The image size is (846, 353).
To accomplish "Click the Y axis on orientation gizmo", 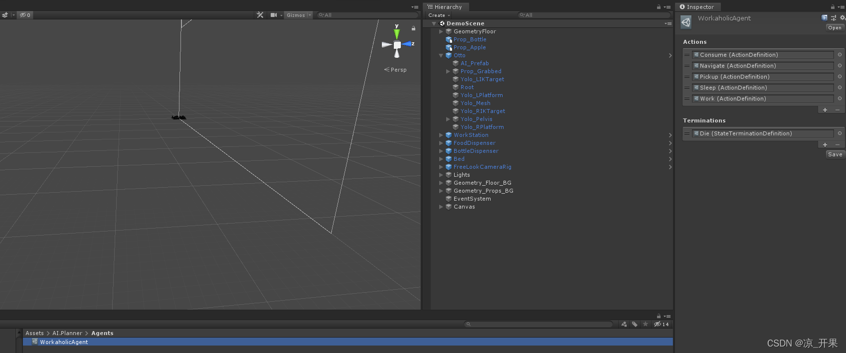I will 397,32.
